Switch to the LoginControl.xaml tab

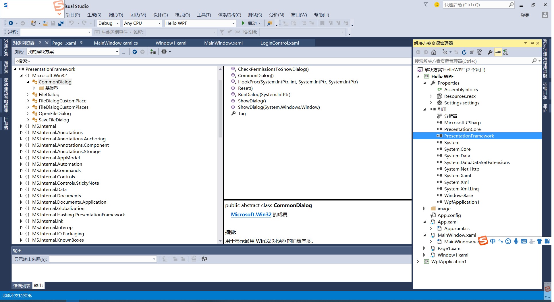pyautogui.click(x=279, y=43)
